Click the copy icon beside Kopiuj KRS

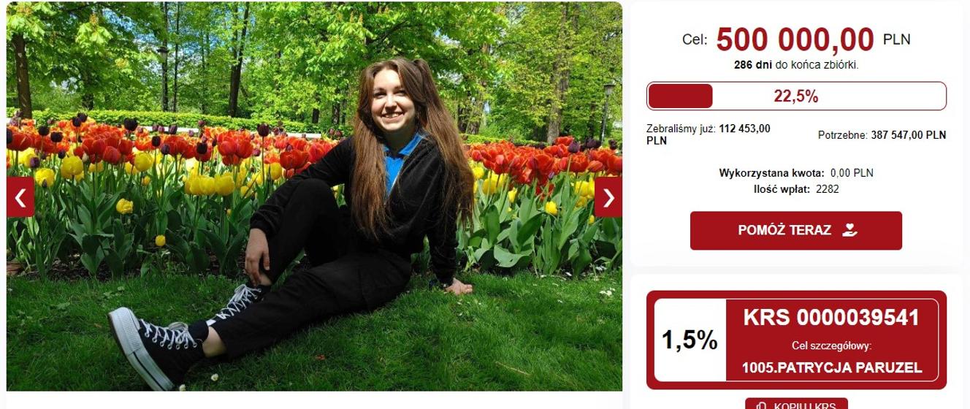click(x=761, y=406)
